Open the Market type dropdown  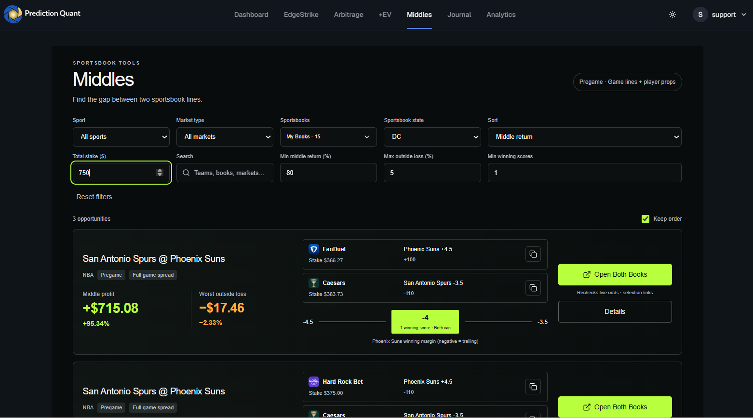pos(225,137)
